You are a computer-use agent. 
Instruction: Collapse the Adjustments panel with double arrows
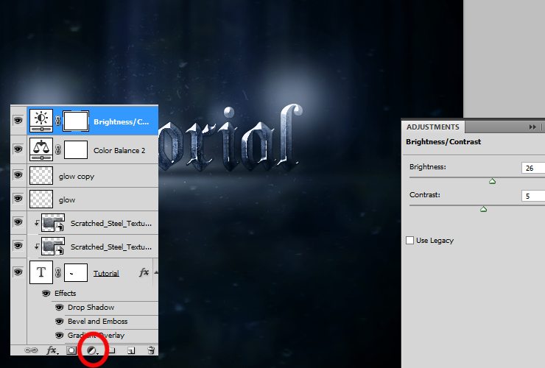point(532,127)
